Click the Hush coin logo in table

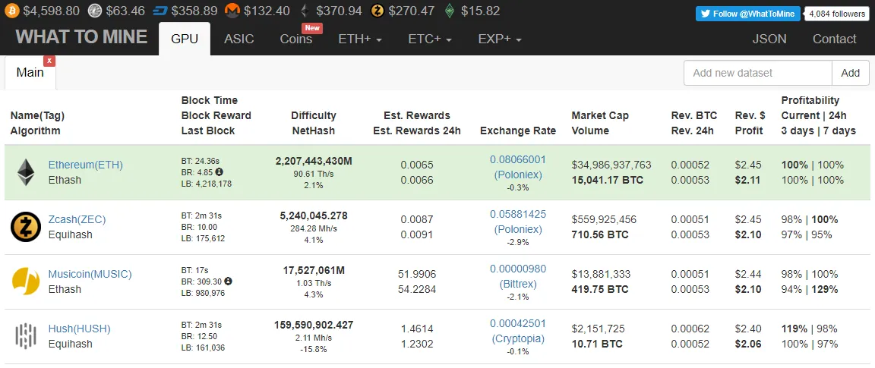click(26, 336)
